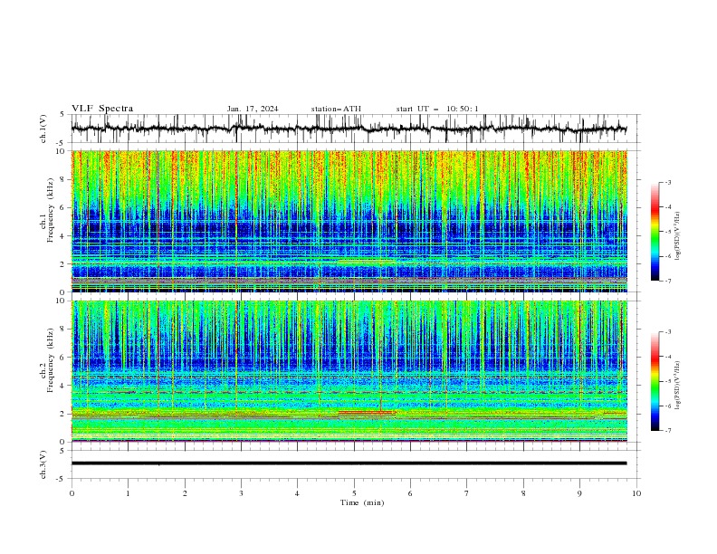Click the "4" kHz tick of ch.2 spectrogram
The height and width of the screenshot is (554, 717).
point(63,386)
